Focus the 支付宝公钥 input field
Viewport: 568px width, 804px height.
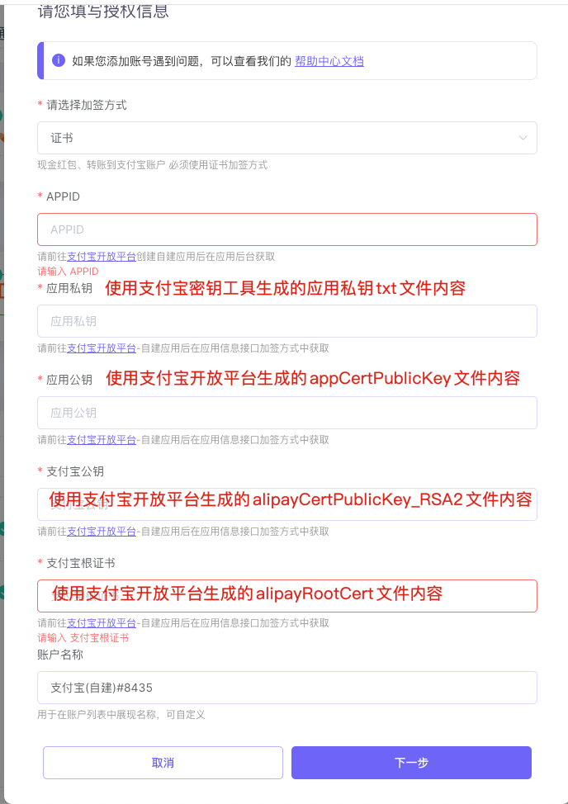287,504
